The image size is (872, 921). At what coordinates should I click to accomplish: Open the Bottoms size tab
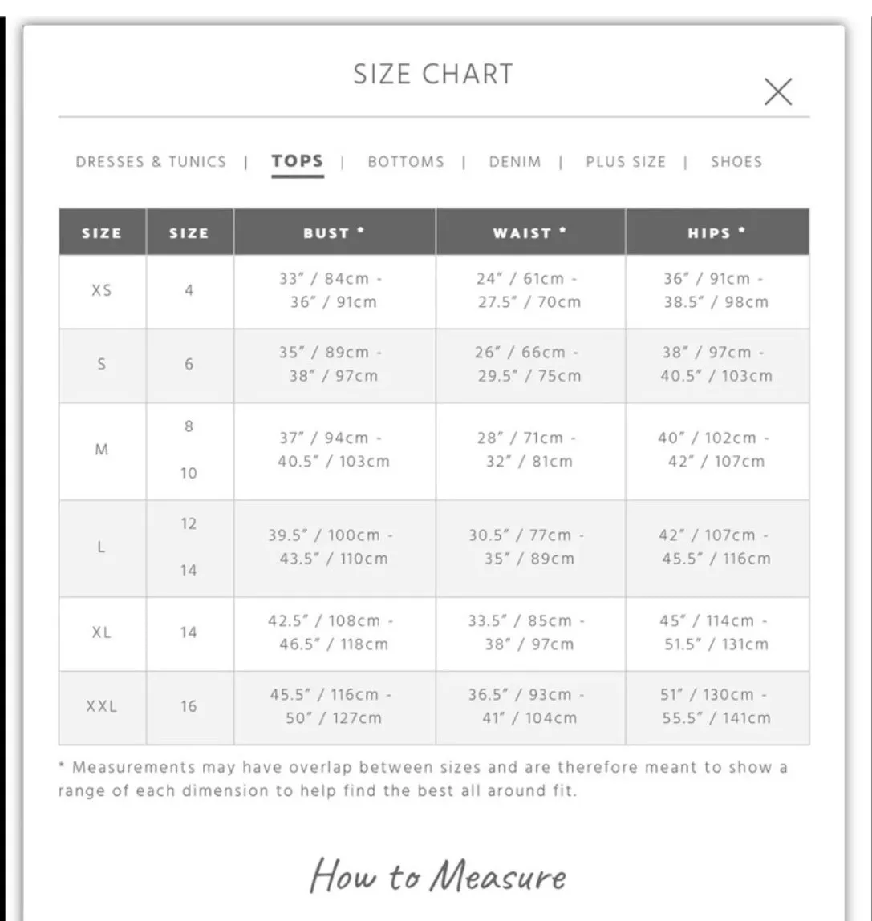coord(406,162)
